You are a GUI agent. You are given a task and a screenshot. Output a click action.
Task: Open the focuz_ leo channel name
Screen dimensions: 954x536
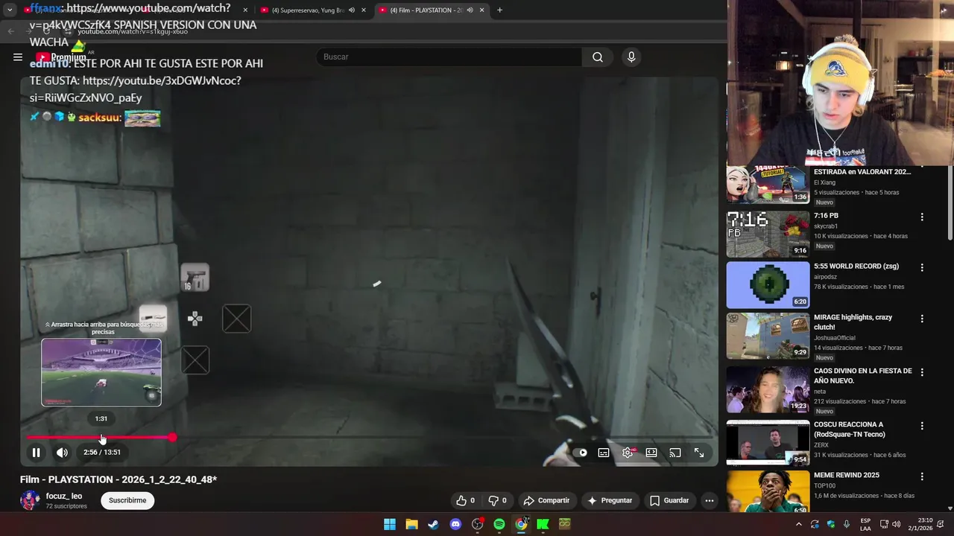tap(64, 496)
